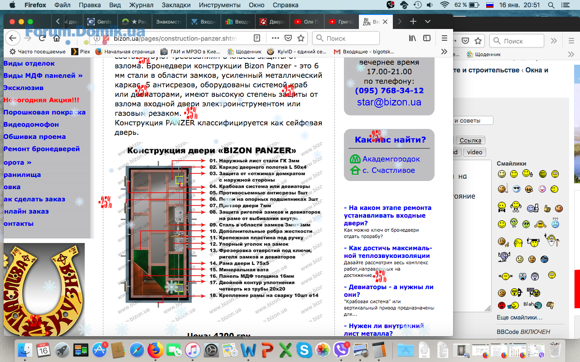Open Часто посещаемые bookmarks folder
Screen dimensions: 580x362
pos(38,52)
